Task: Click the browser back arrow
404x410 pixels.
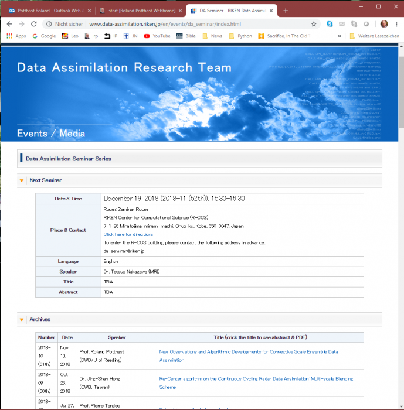Action: coord(9,24)
